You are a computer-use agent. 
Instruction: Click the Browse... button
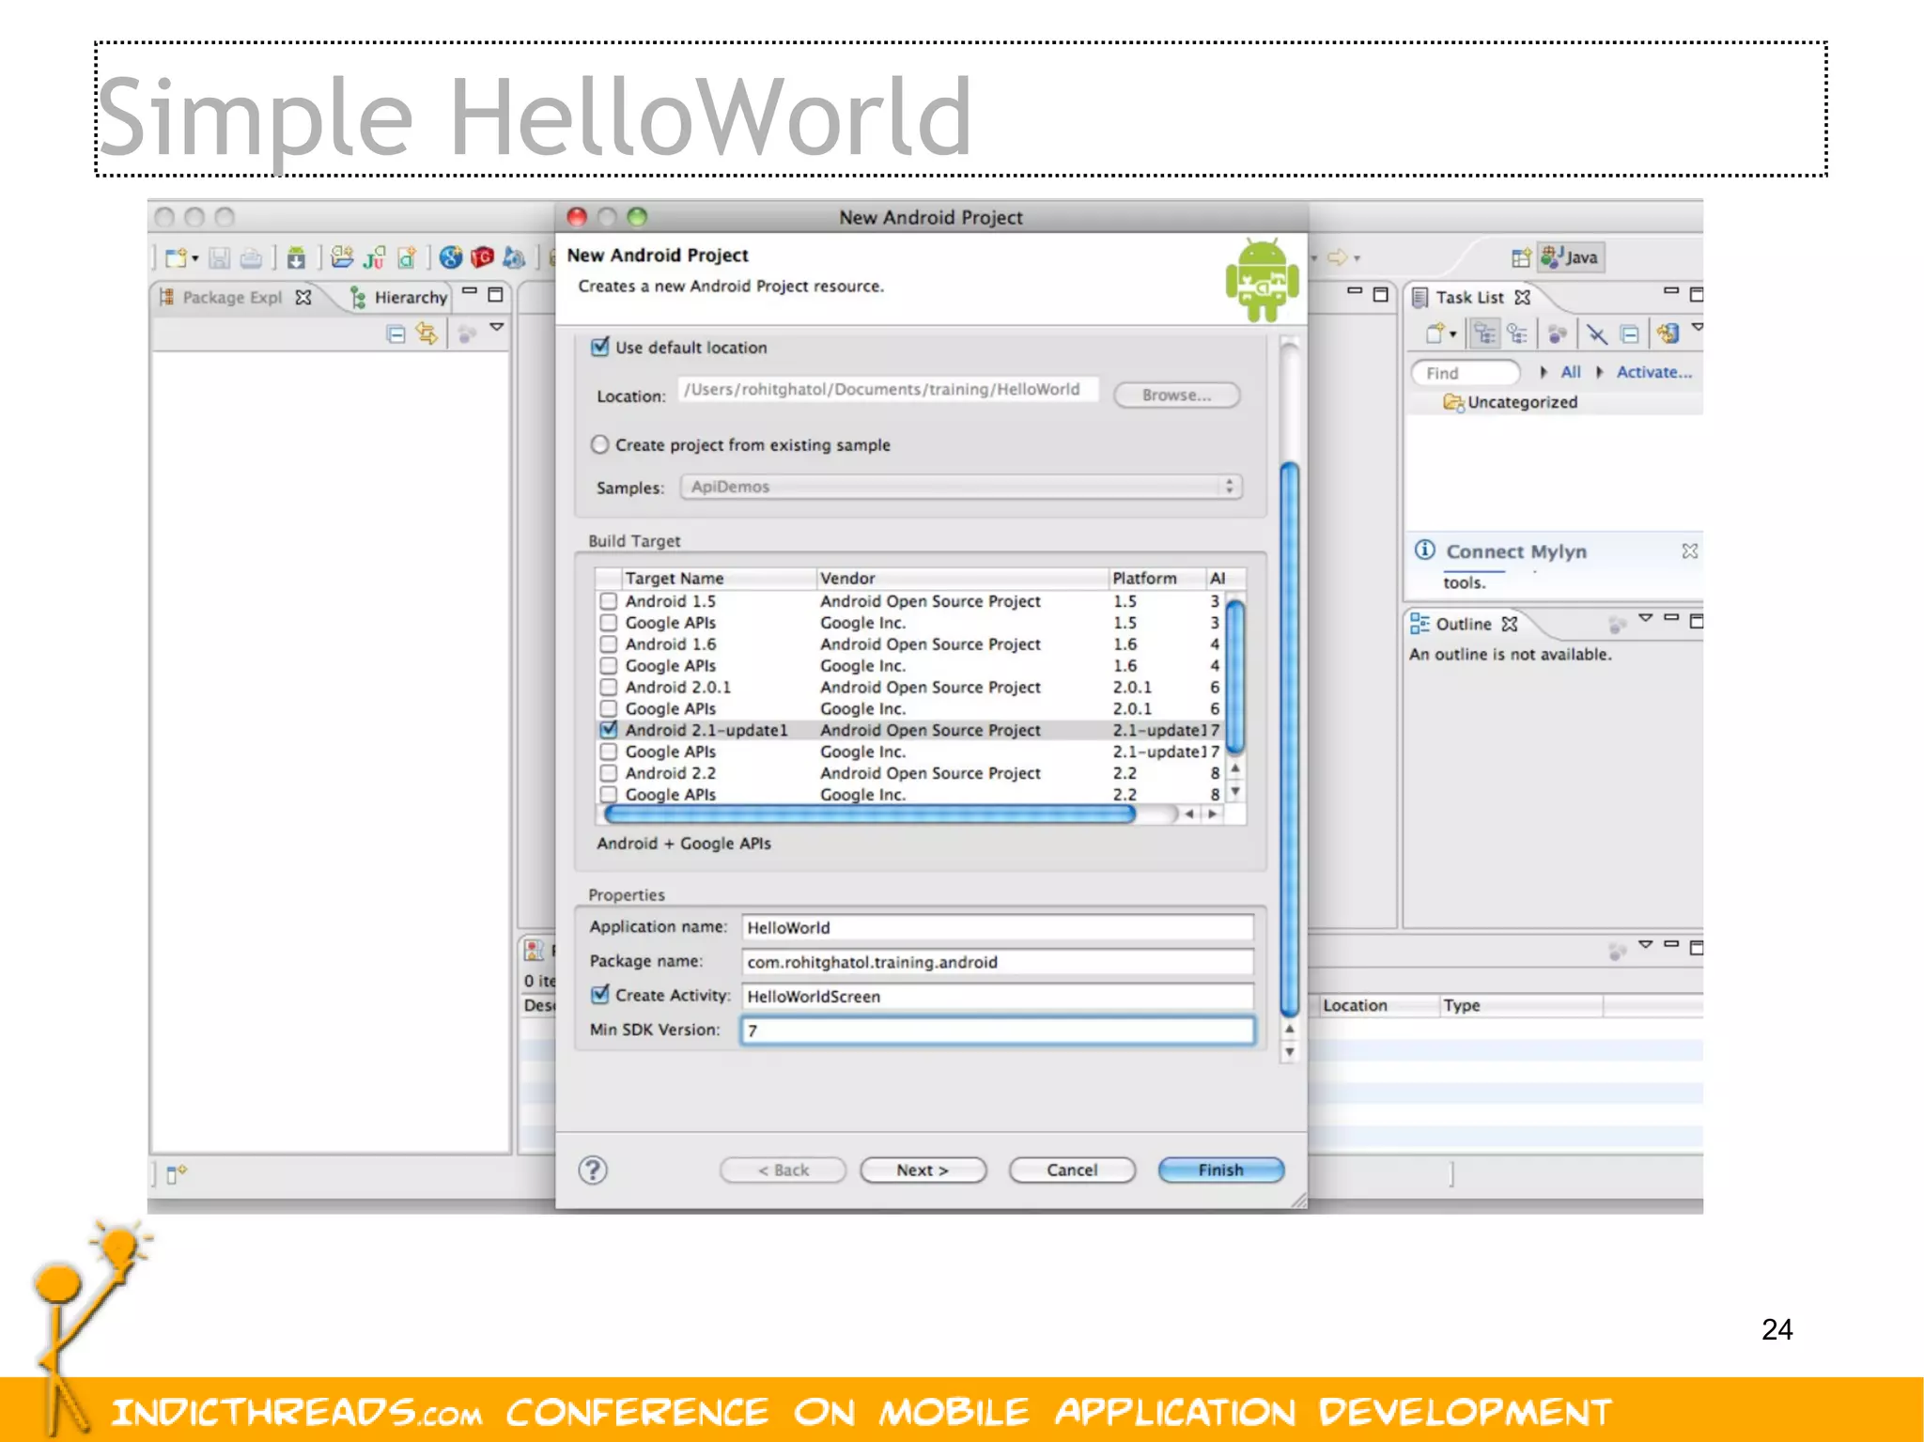1176,395
